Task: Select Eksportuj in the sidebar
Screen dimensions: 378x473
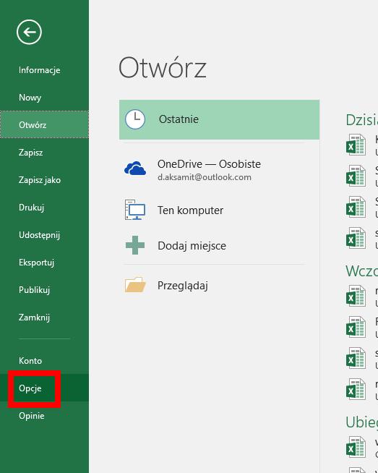Action: (36, 263)
